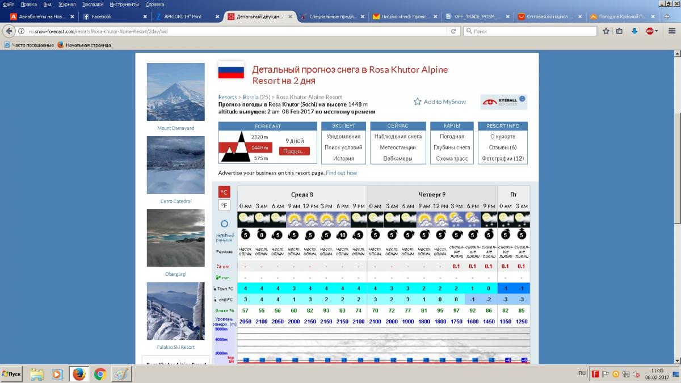This screenshot has height=383, width=681.
Task: Click the Resorts breadcrumb link
Action: (228, 97)
